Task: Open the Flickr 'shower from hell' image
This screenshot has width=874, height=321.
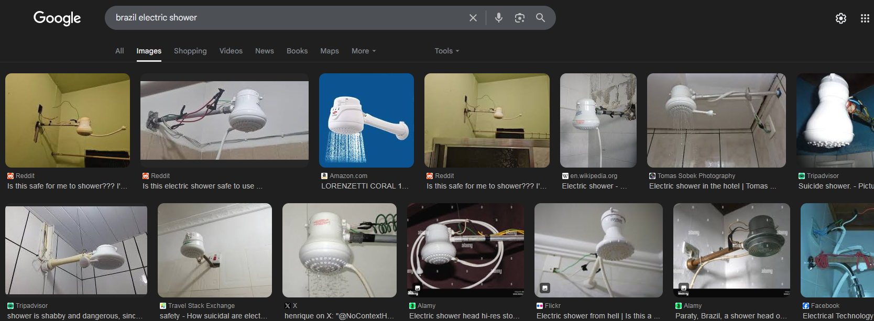Action: (x=598, y=250)
